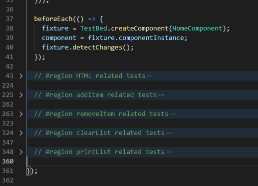Place cursor on HomeComponent identifier

coord(197,28)
